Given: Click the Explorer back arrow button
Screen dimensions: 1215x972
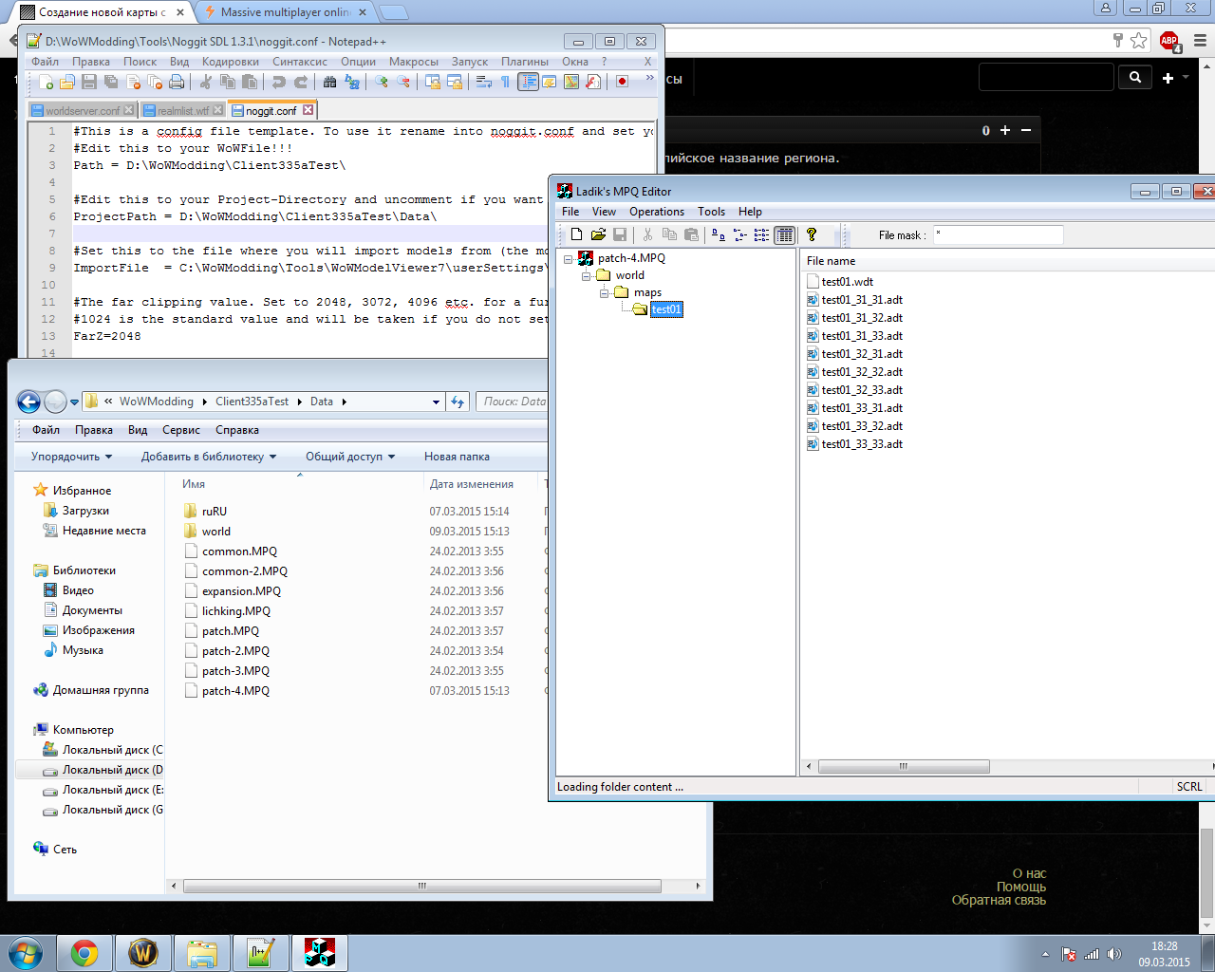Looking at the screenshot, I should click(x=28, y=402).
